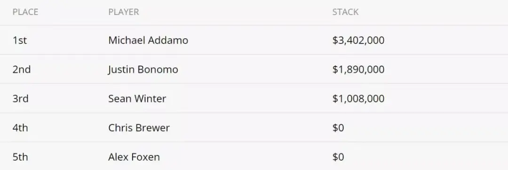The width and height of the screenshot is (508, 170).
Task: Select player name Alex Foxen
Action: pos(134,157)
